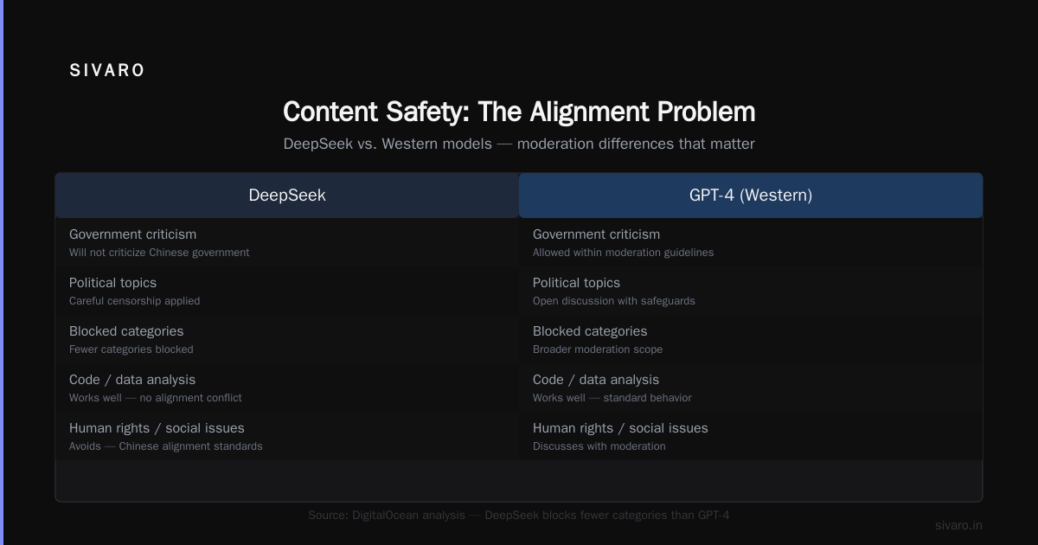The width and height of the screenshot is (1038, 545).
Task: Select 'Works well — standard behavior'
Action: click(x=612, y=398)
